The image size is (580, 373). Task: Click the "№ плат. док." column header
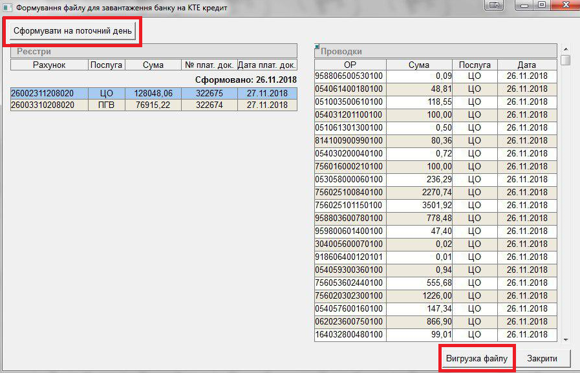click(208, 65)
